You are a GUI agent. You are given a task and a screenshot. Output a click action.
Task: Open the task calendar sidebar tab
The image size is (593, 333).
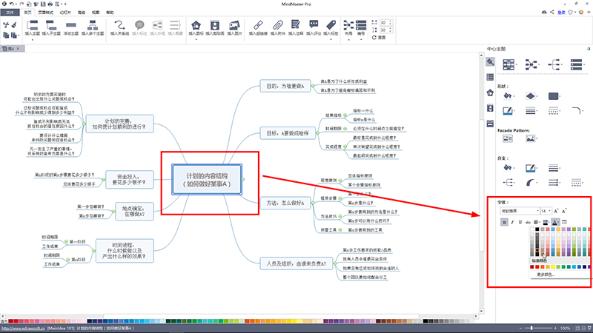pos(490,124)
